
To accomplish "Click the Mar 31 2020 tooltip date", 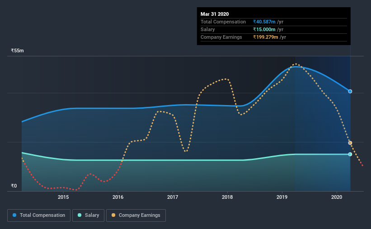I will (x=215, y=14).
